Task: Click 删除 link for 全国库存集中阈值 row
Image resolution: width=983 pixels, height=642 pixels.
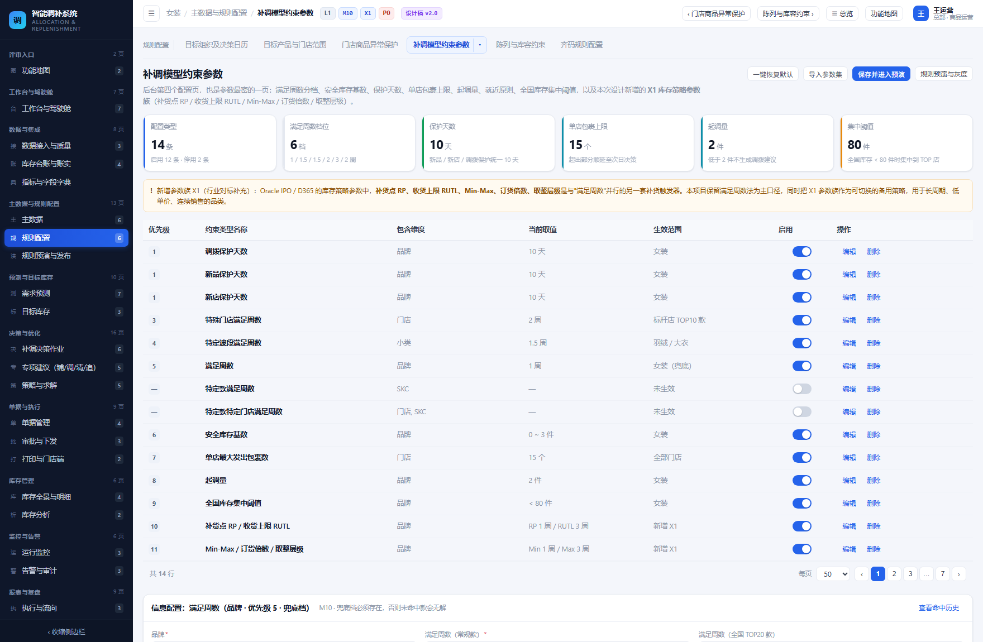Action: 874,504
